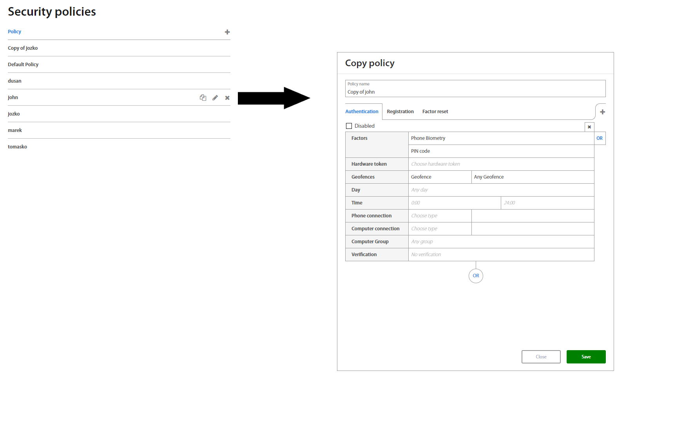674x423 pixels.
Task: Add new policy with plus icon
Action: point(227,32)
